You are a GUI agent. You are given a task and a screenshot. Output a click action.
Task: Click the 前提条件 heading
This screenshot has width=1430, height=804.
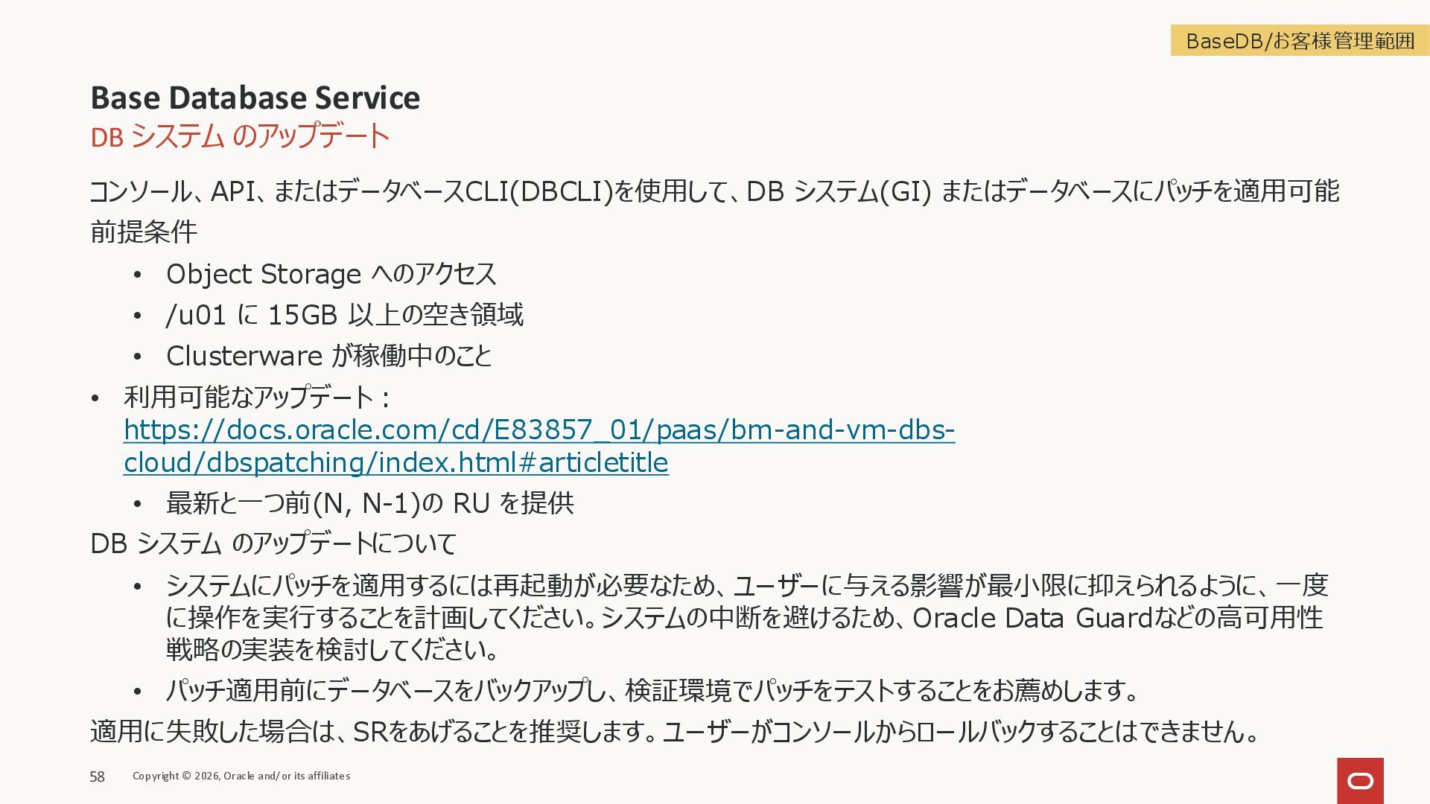pos(143,232)
